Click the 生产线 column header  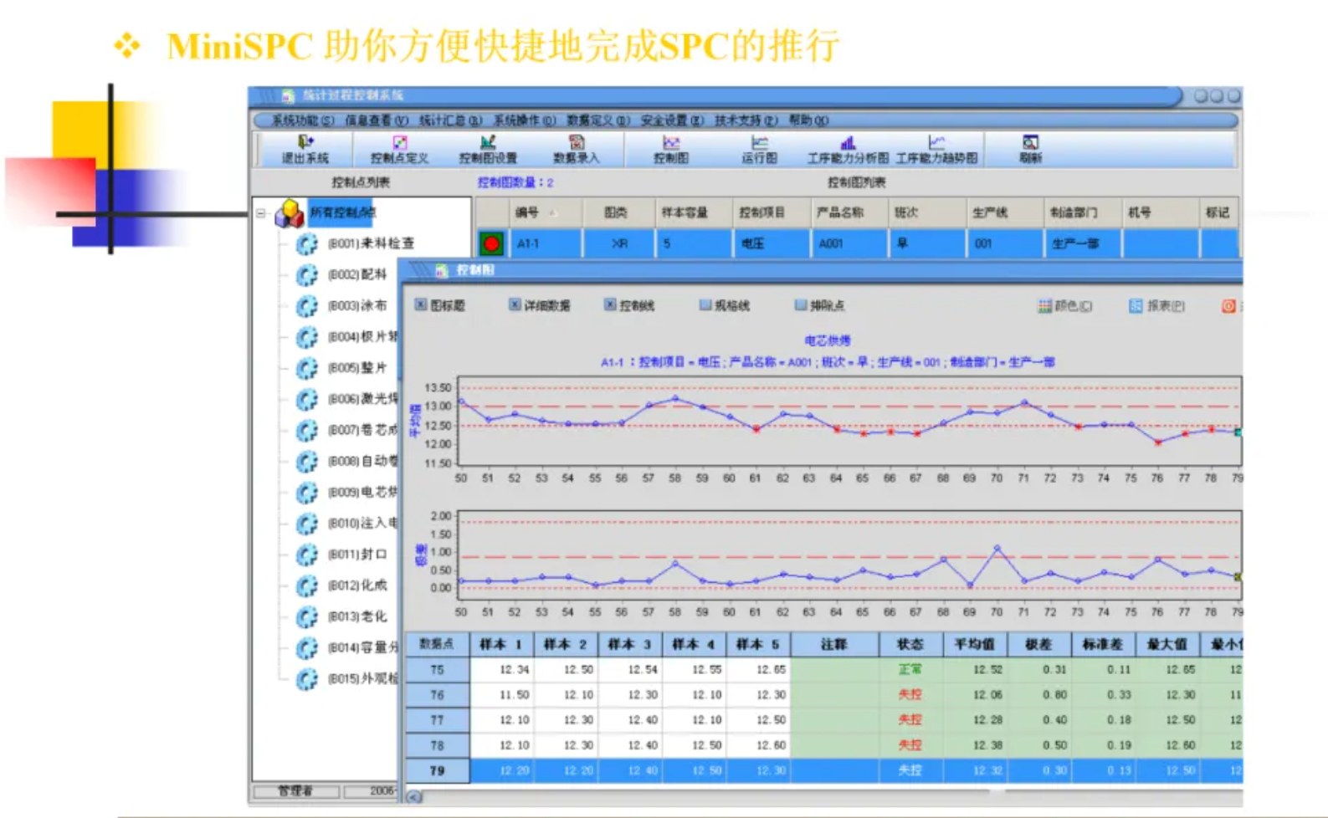[x=1004, y=212]
